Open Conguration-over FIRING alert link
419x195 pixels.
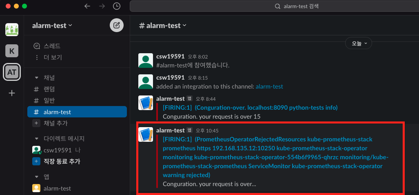pyautogui.click(x=250, y=108)
